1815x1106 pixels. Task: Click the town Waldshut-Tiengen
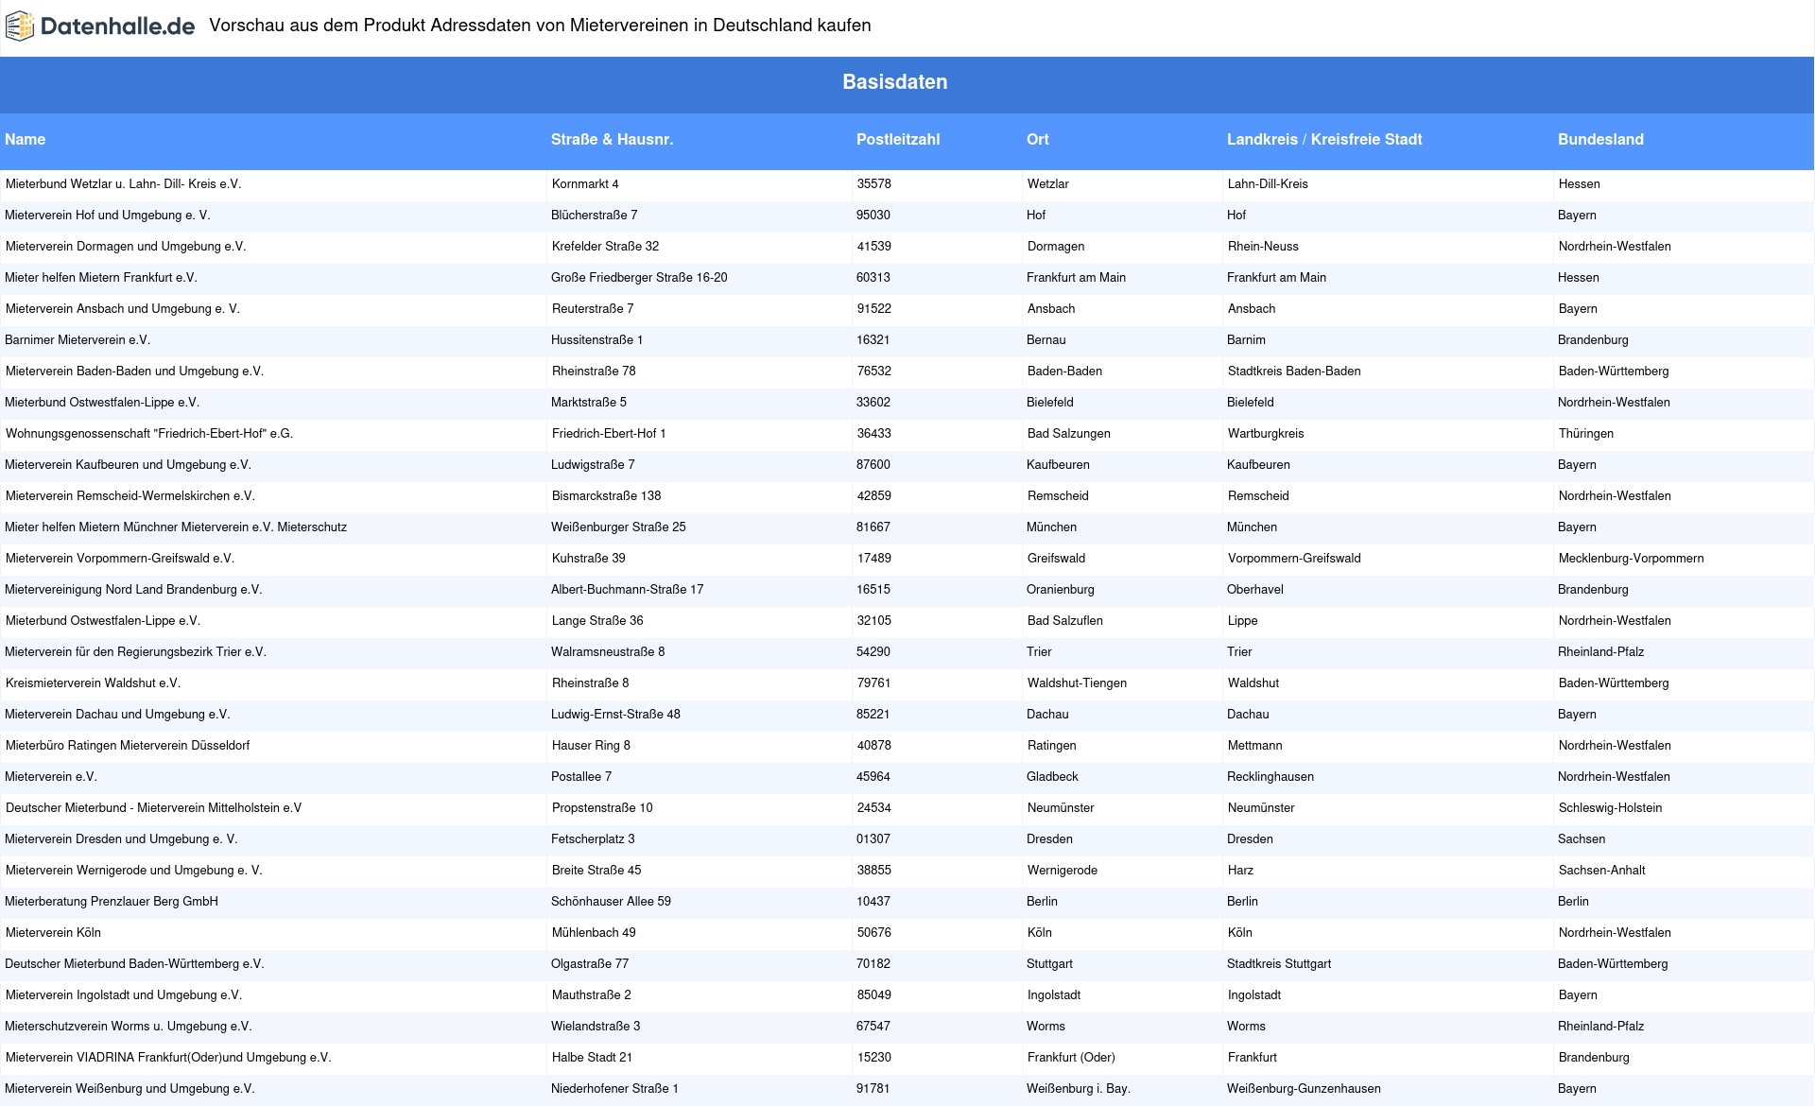(1077, 683)
